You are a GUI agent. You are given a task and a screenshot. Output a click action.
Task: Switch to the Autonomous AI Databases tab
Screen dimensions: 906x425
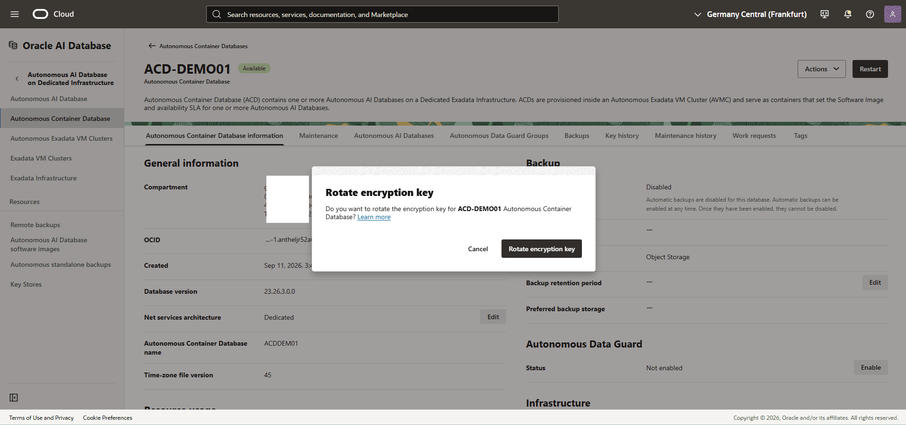click(394, 136)
